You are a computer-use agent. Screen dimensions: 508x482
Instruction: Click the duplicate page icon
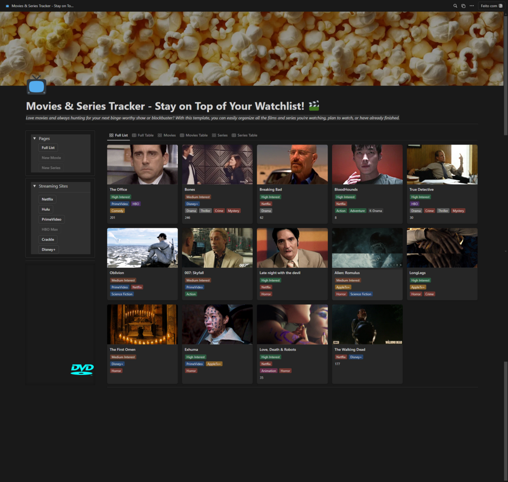464,6
